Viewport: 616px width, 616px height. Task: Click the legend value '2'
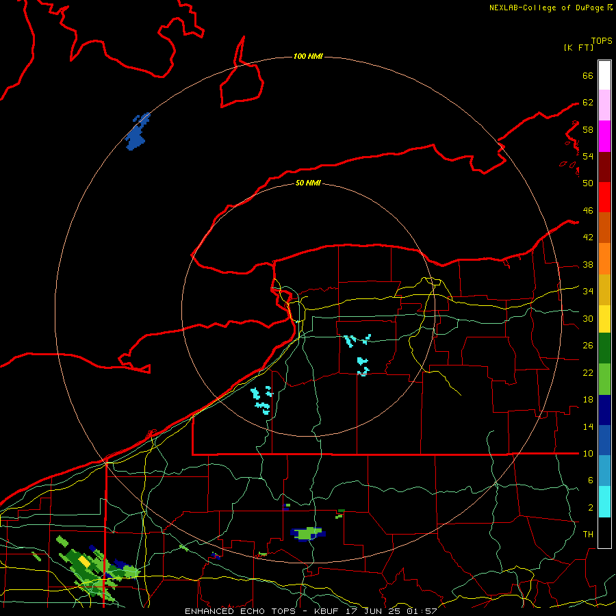tap(591, 508)
